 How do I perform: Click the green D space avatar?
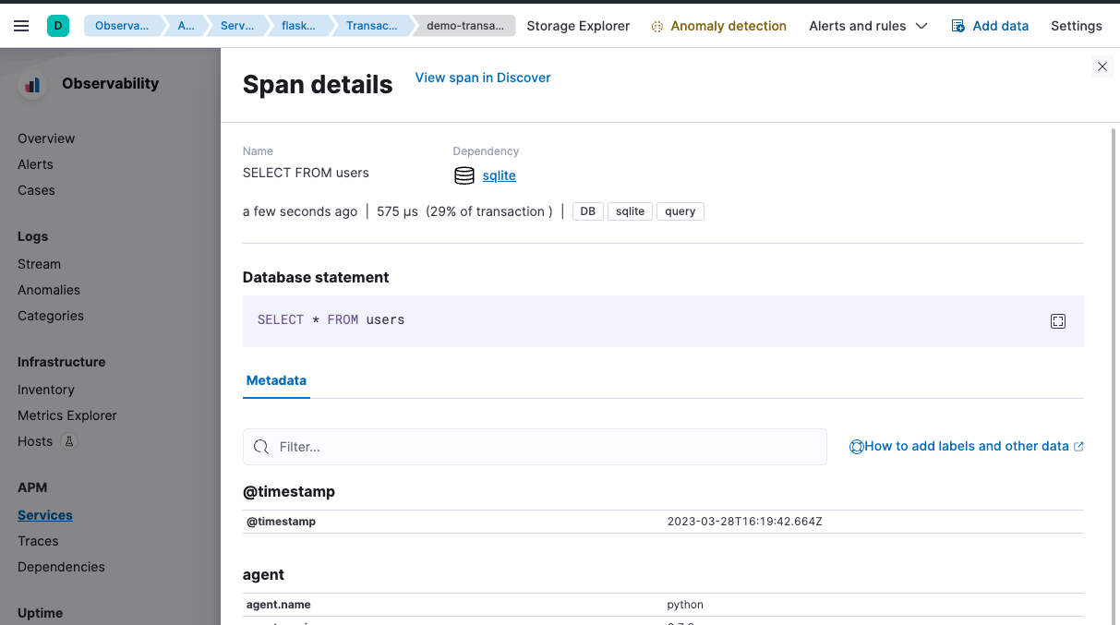pyautogui.click(x=58, y=26)
